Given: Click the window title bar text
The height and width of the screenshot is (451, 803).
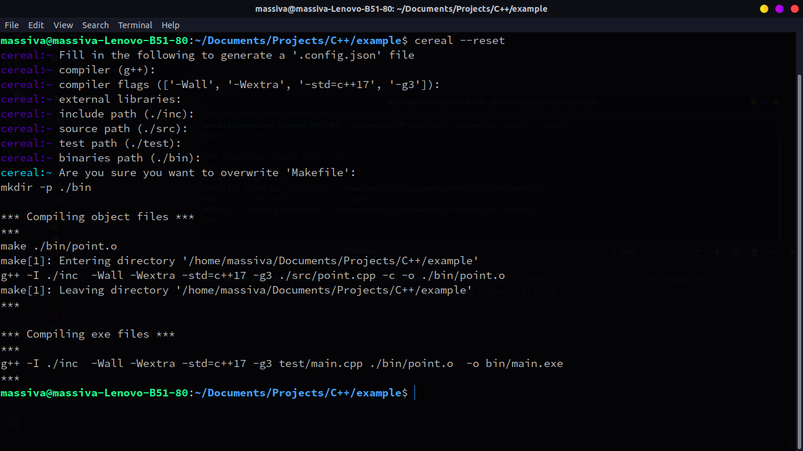Looking at the screenshot, I should tap(401, 9).
